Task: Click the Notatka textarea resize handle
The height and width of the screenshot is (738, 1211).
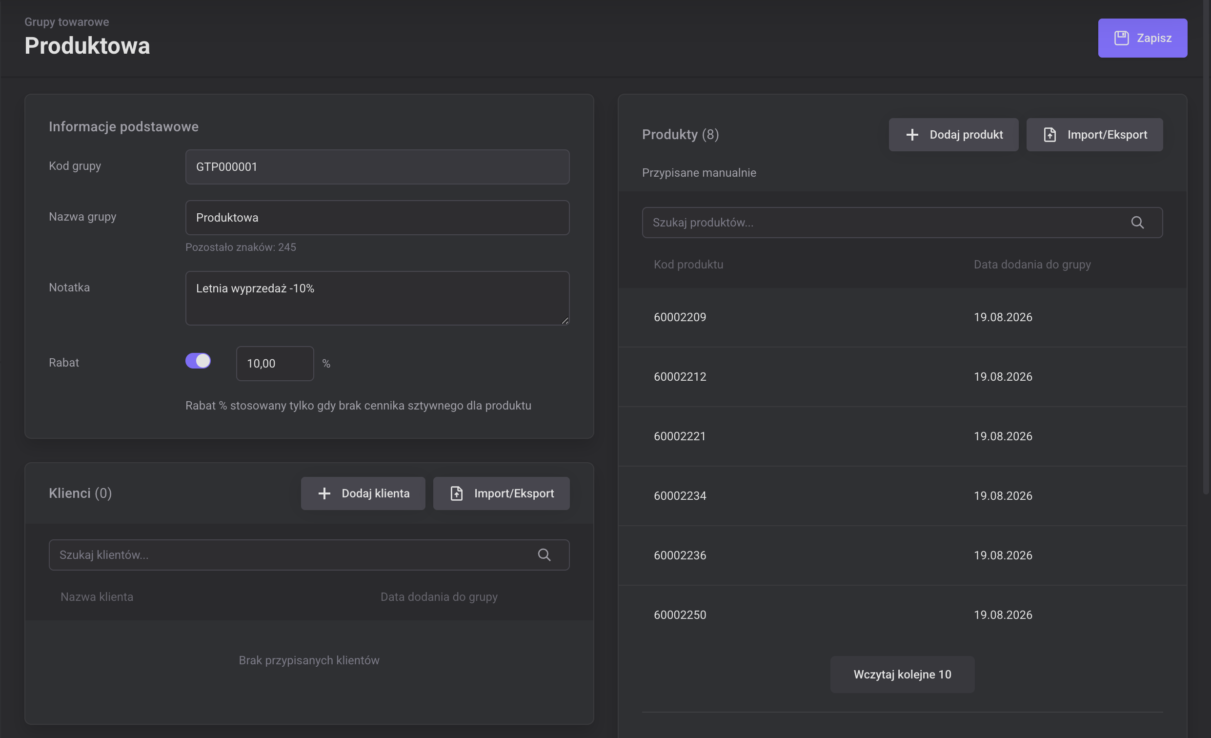Action: point(565,321)
